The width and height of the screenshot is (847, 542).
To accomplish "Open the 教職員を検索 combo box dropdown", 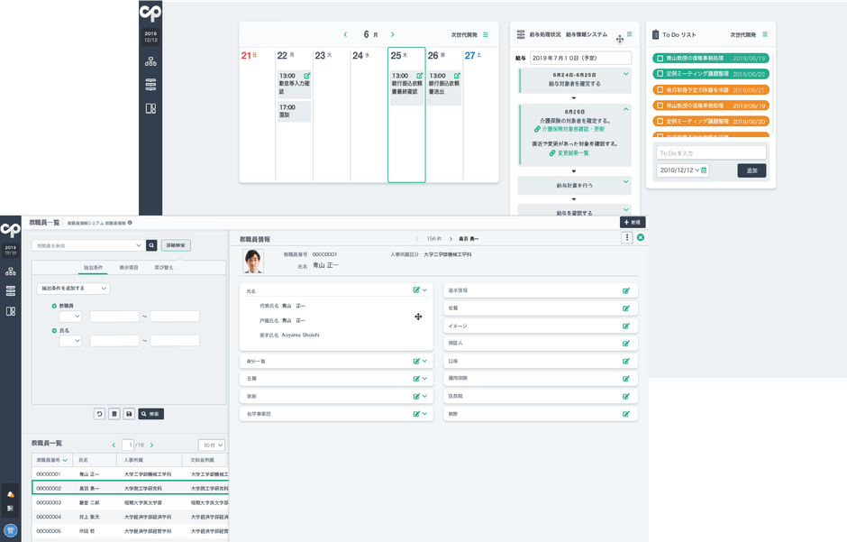I will (139, 245).
